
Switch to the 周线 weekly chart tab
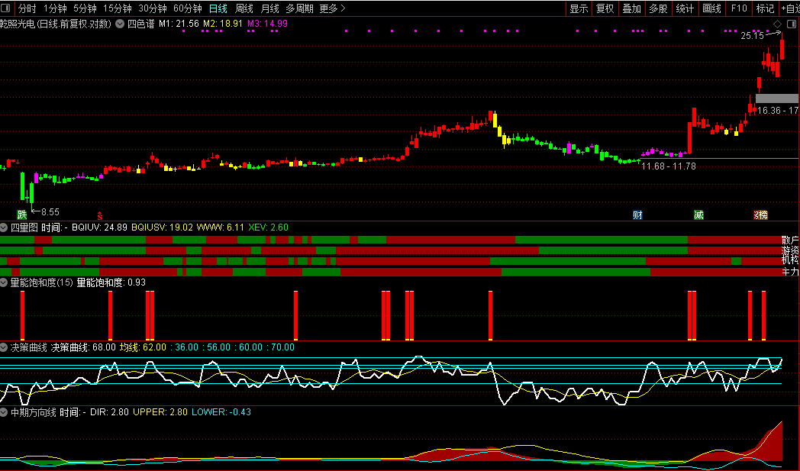tap(244, 8)
